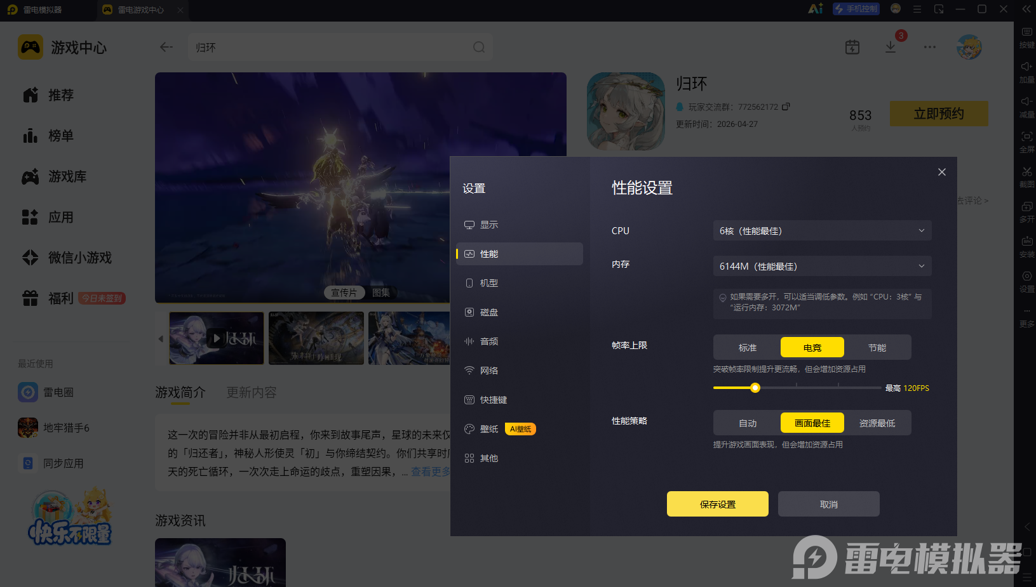The height and width of the screenshot is (587, 1036).
Task: Select the 性能 settings section
Action: tap(520, 254)
